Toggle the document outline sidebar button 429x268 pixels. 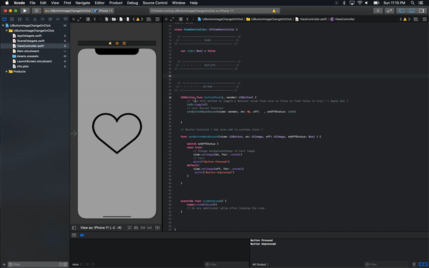coord(74,227)
